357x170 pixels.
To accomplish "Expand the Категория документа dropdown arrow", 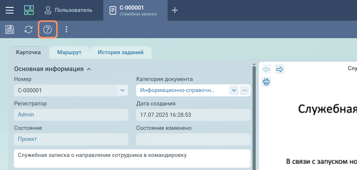I will [x=234, y=90].
